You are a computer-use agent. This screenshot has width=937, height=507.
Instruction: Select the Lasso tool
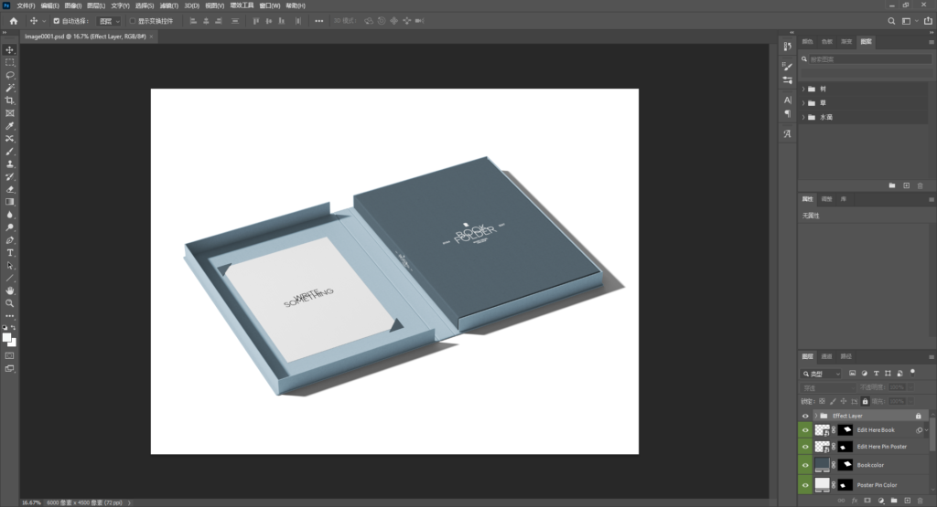point(9,75)
